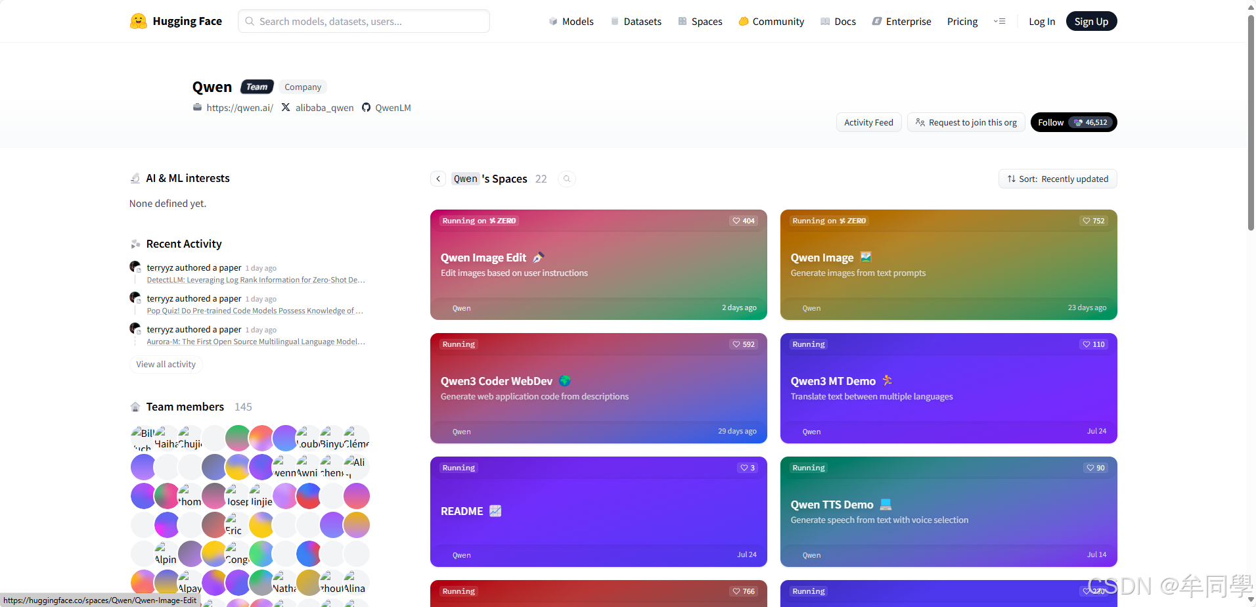Open the Models nav item
1256x607 pixels.
571,22
